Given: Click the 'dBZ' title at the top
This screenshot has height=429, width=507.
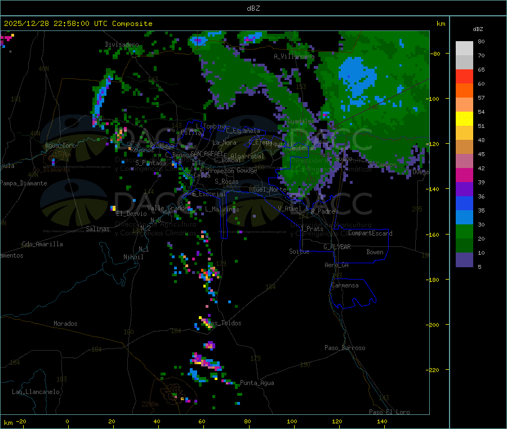Looking at the screenshot, I should [253, 8].
